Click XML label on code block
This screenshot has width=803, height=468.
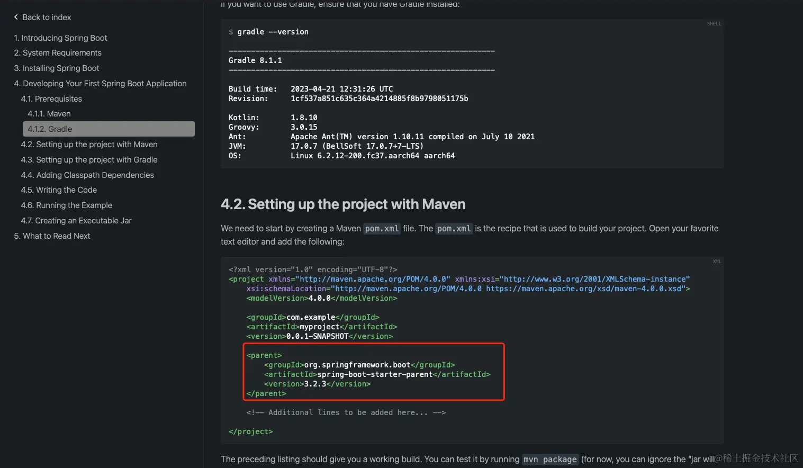717,262
